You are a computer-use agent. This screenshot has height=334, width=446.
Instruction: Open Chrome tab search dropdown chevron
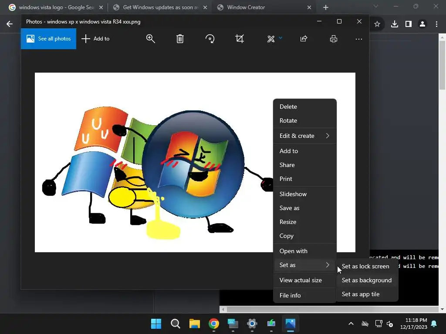point(376,6)
